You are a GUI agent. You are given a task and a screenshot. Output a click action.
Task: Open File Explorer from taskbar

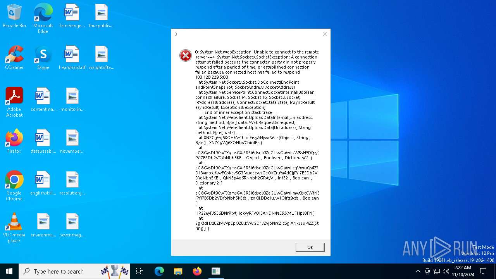[x=178, y=271]
